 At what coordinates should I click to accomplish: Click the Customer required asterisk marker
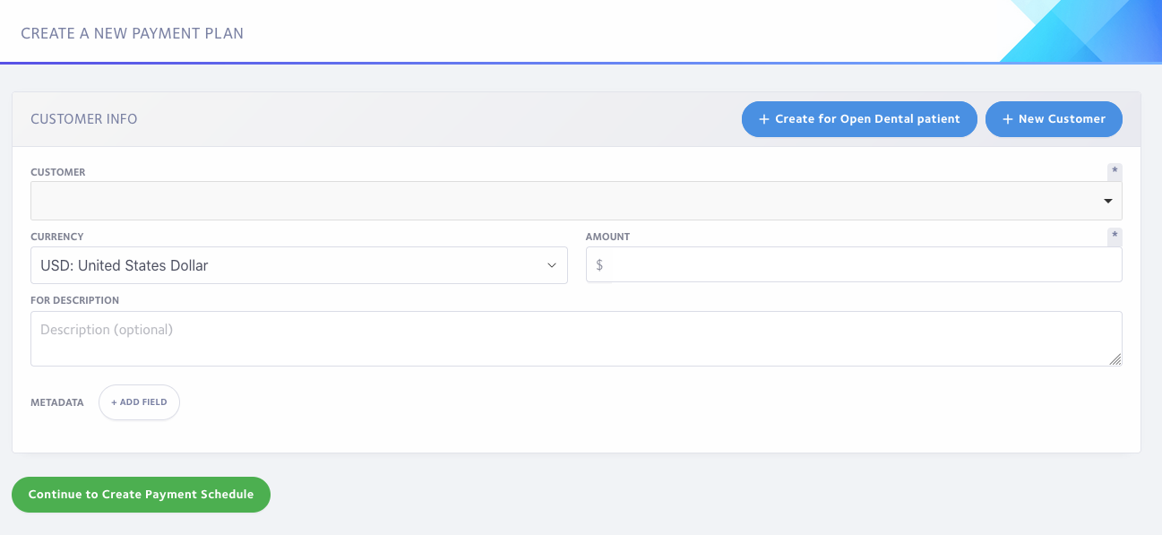(x=1115, y=171)
